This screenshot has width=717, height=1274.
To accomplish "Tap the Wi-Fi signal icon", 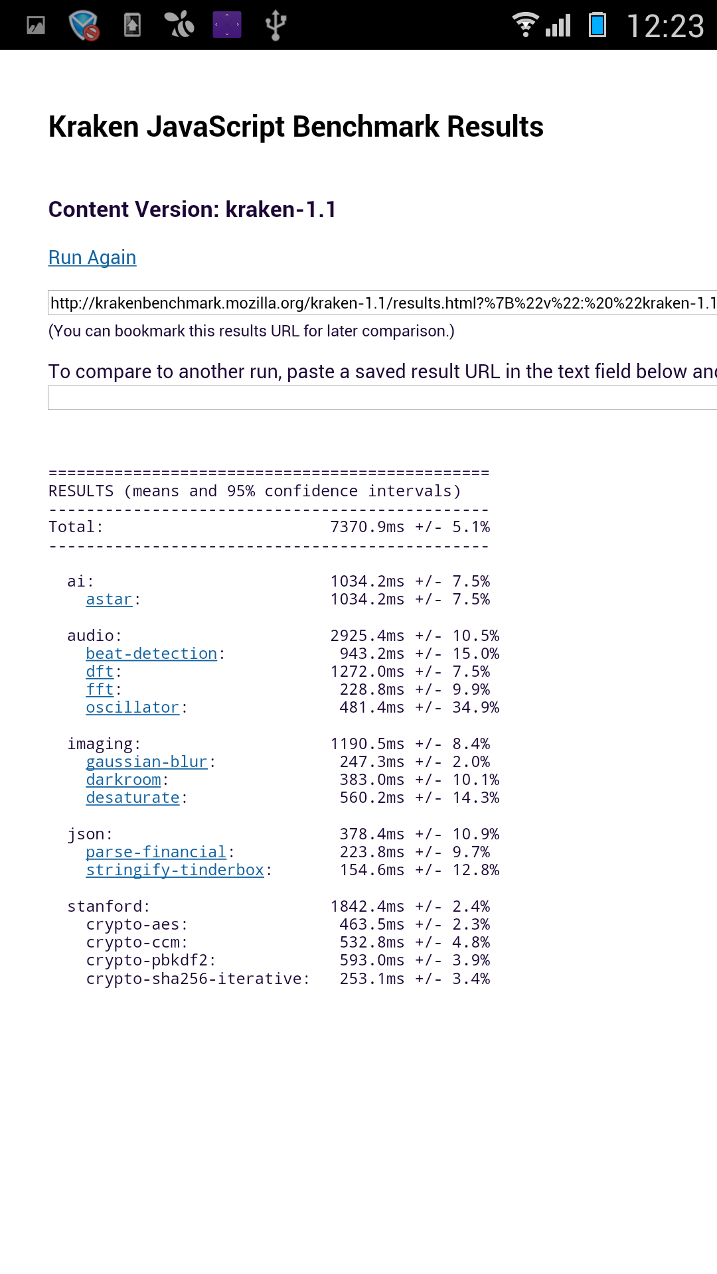I will click(x=525, y=25).
